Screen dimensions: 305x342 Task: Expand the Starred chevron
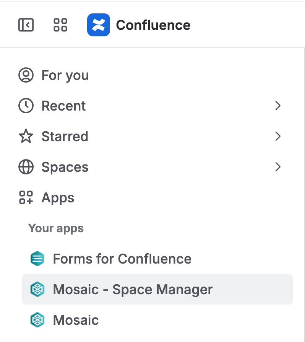click(x=278, y=136)
